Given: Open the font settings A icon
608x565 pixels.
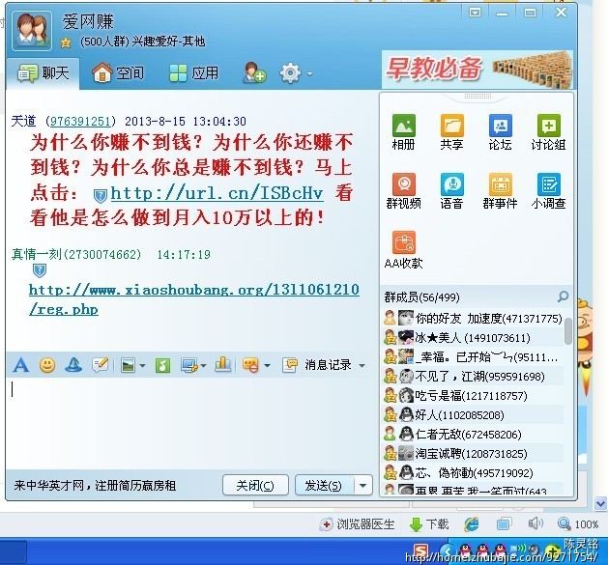Looking at the screenshot, I should tap(21, 365).
